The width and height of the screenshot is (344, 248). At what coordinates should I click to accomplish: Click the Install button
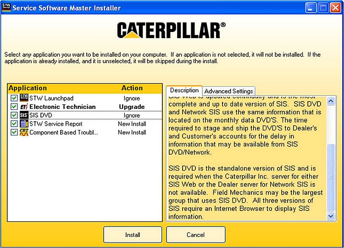(133, 235)
